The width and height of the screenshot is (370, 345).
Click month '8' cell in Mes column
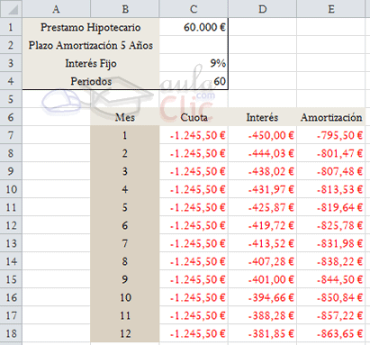(125, 261)
